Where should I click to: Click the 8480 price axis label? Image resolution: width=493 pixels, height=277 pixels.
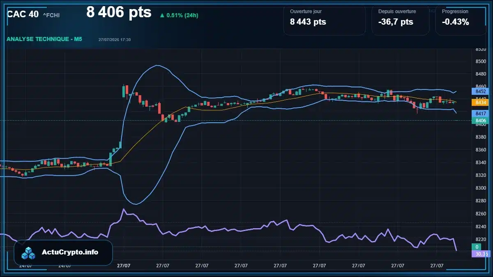pos(481,74)
